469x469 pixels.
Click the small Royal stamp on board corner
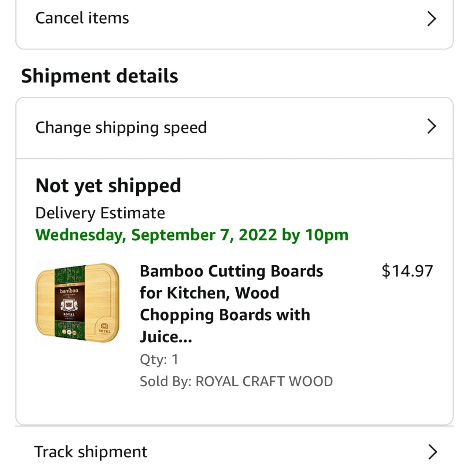click(x=104, y=328)
